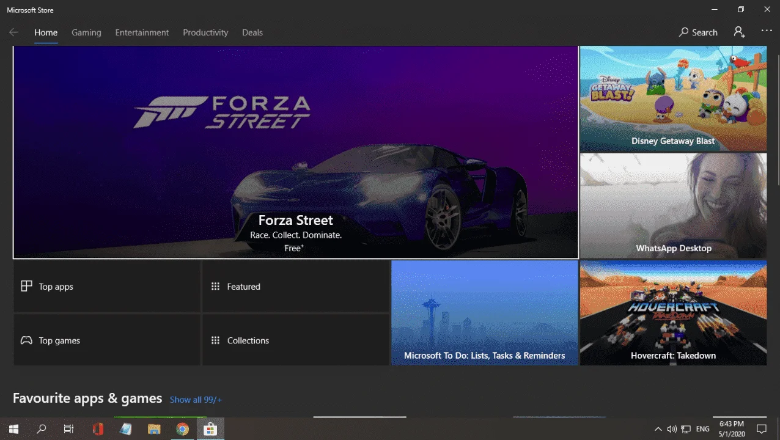Open File Explorer from the taskbar

154,429
